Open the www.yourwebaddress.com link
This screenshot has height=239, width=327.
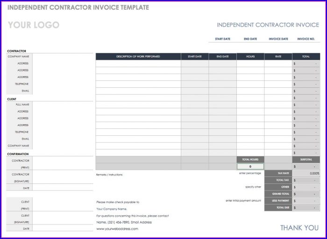click(117, 229)
